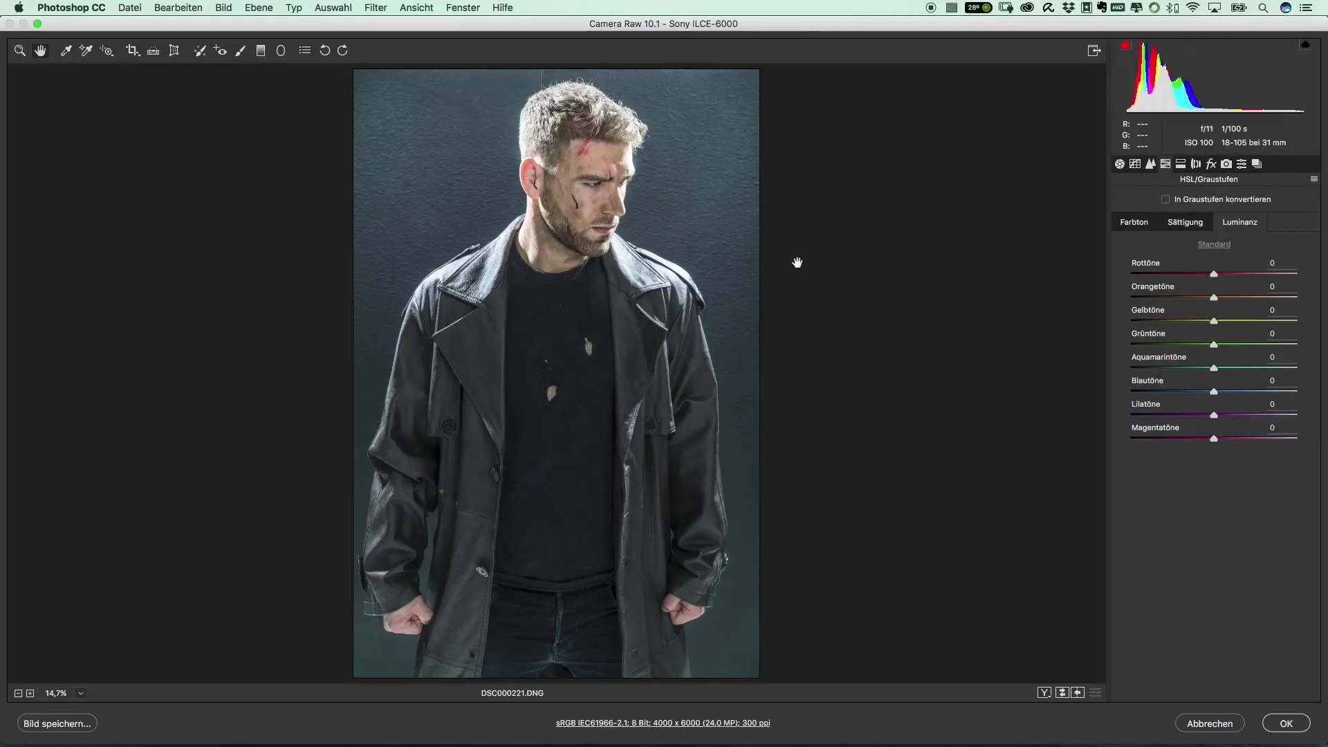Click the Bild speichern... button
Screen dimensions: 1328x747
57,723
